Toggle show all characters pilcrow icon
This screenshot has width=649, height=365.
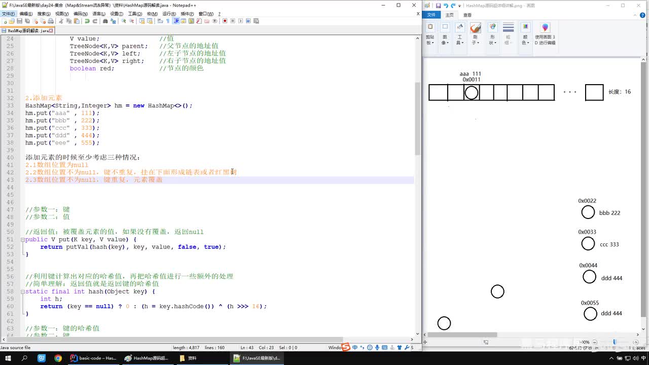click(168, 21)
